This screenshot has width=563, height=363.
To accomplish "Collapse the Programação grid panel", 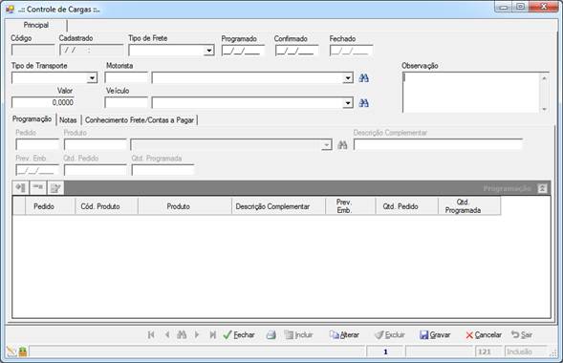I will click(x=542, y=188).
